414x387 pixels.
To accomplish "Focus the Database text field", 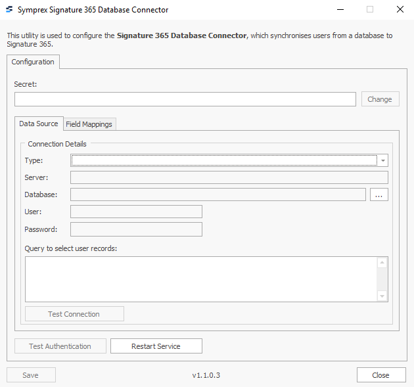I will 218,194.
